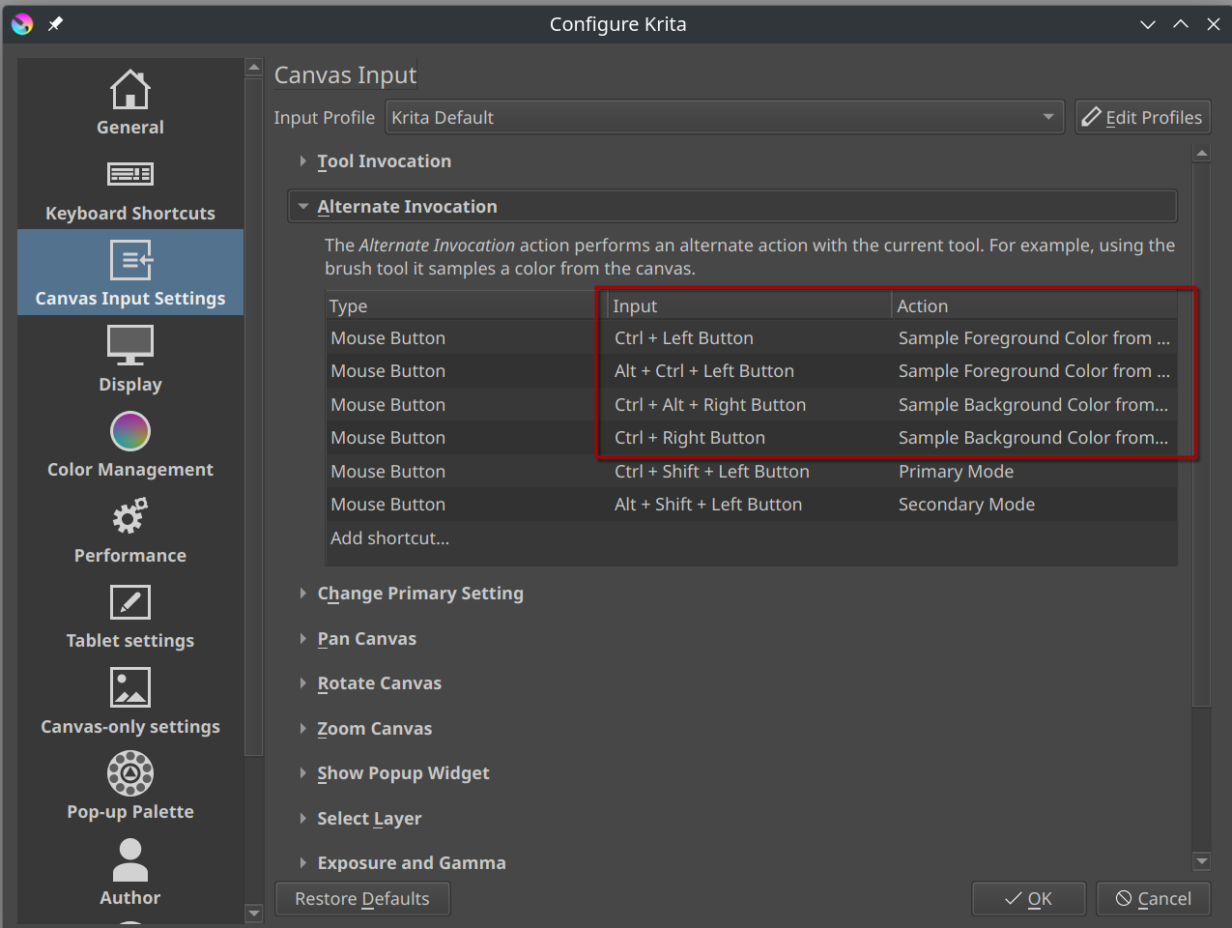Select the Performance gears icon

pyautogui.click(x=130, y=517)
